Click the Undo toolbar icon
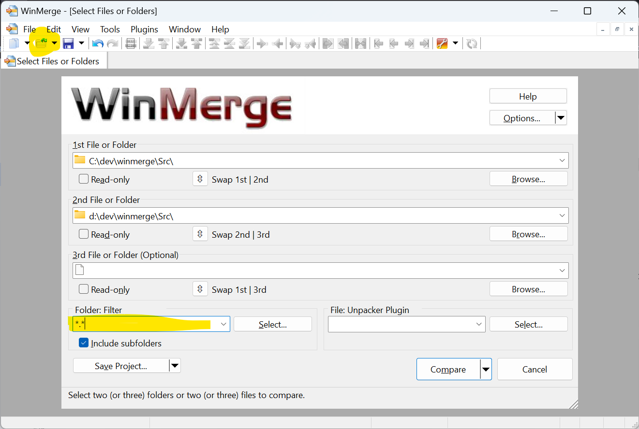Image resolution: width=639 pixels, height=429 pixels. coord(97,43)
